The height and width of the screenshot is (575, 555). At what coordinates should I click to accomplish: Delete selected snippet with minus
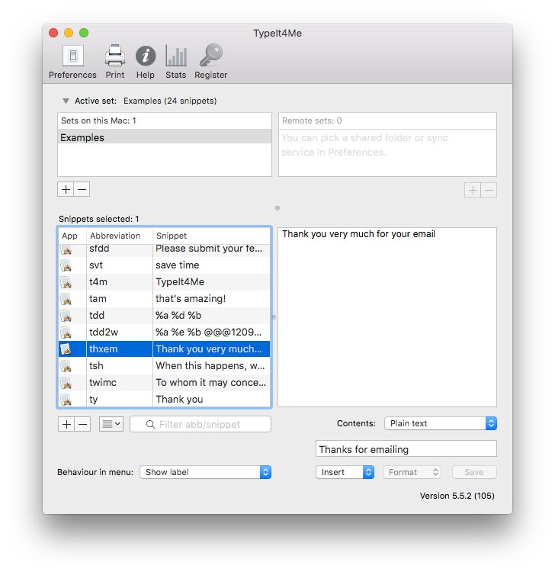[83, 424]
